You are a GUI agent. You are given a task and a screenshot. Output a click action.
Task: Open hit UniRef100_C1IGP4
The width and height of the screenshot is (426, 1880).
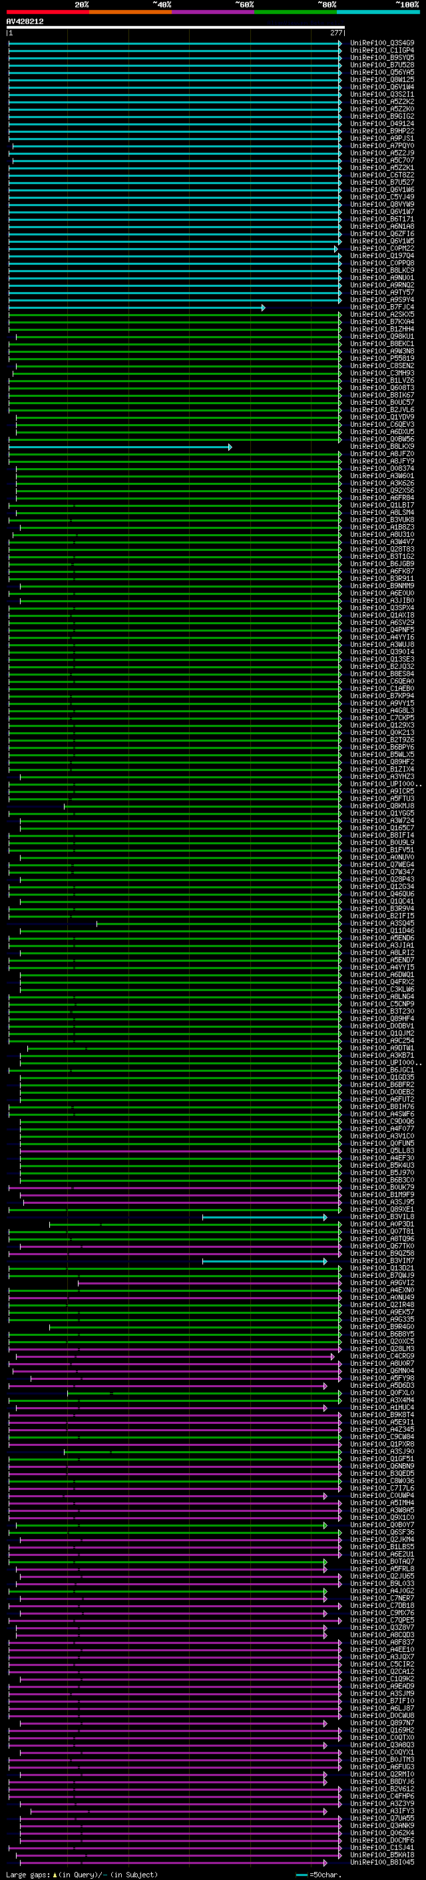click(382, 51)
